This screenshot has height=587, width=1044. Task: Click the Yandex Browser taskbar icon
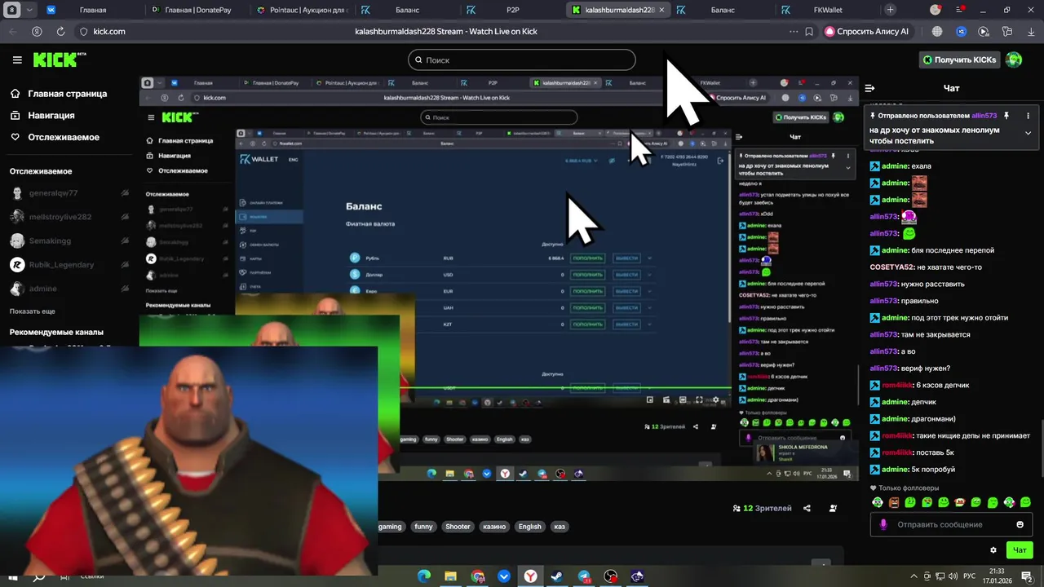(x=531, y=576)
